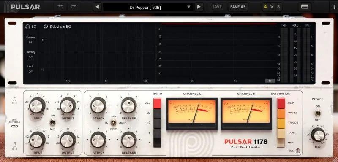Adjust the MIX knob
Image resolution: width=338 pixels, height=162 pixels.
pyautogui.click(x=318, y=135)
